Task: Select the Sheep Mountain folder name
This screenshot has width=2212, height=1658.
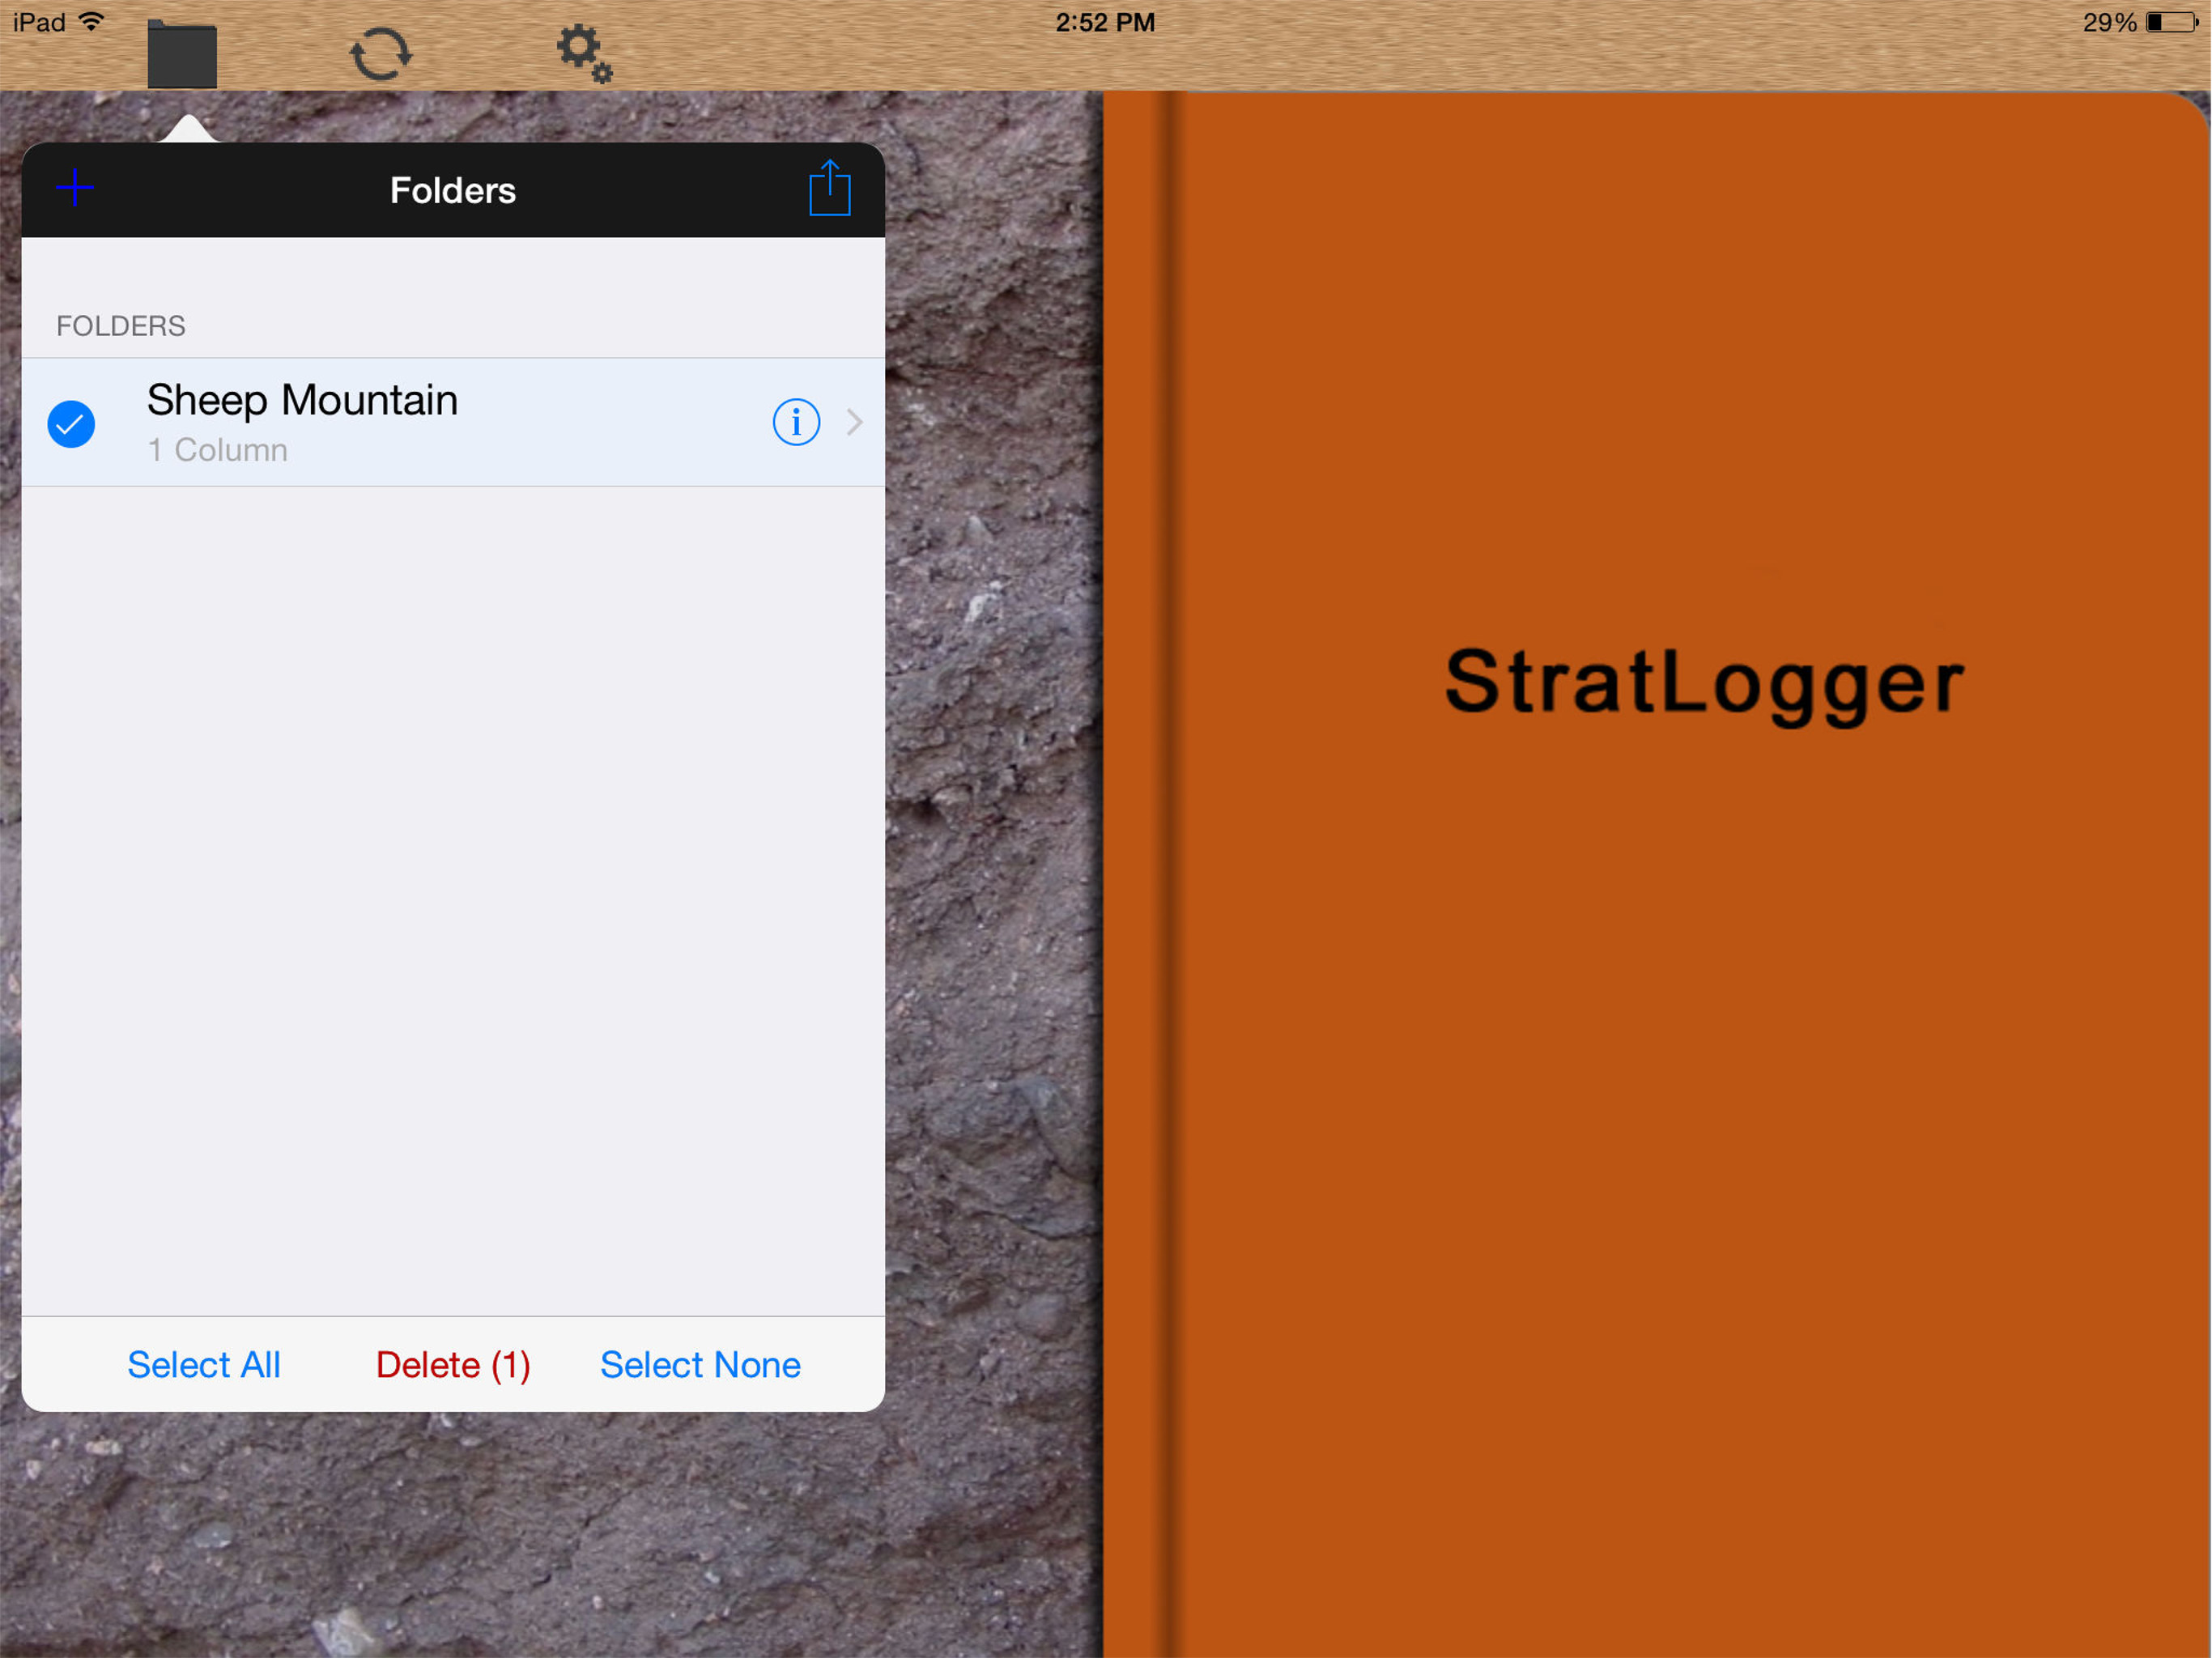Action: pyautogui.click(x=302, y=400)
